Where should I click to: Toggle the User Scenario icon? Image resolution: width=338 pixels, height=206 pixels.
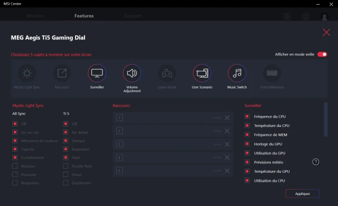click(202, 73)
